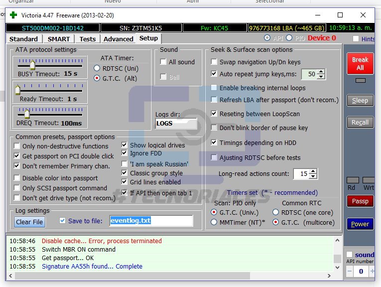The image size is (381, 287).
Task: Toggle Timings depending on HDD
Action: pyautogui.click(x=214, y=143)
